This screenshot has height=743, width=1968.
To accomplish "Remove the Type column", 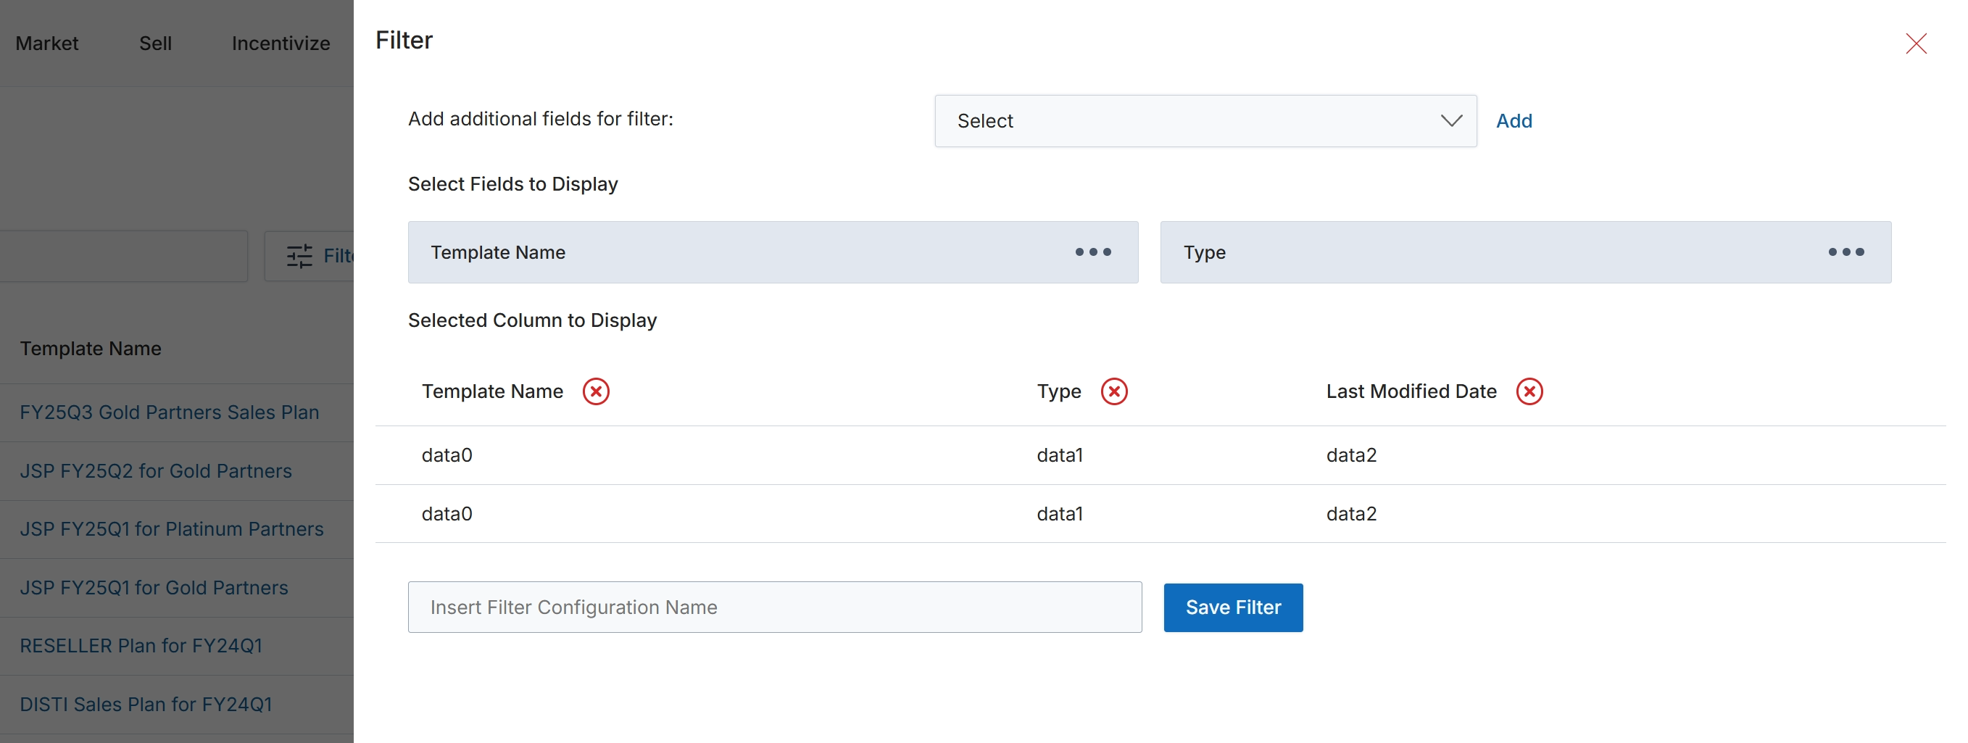I will tap(1114, 391).
